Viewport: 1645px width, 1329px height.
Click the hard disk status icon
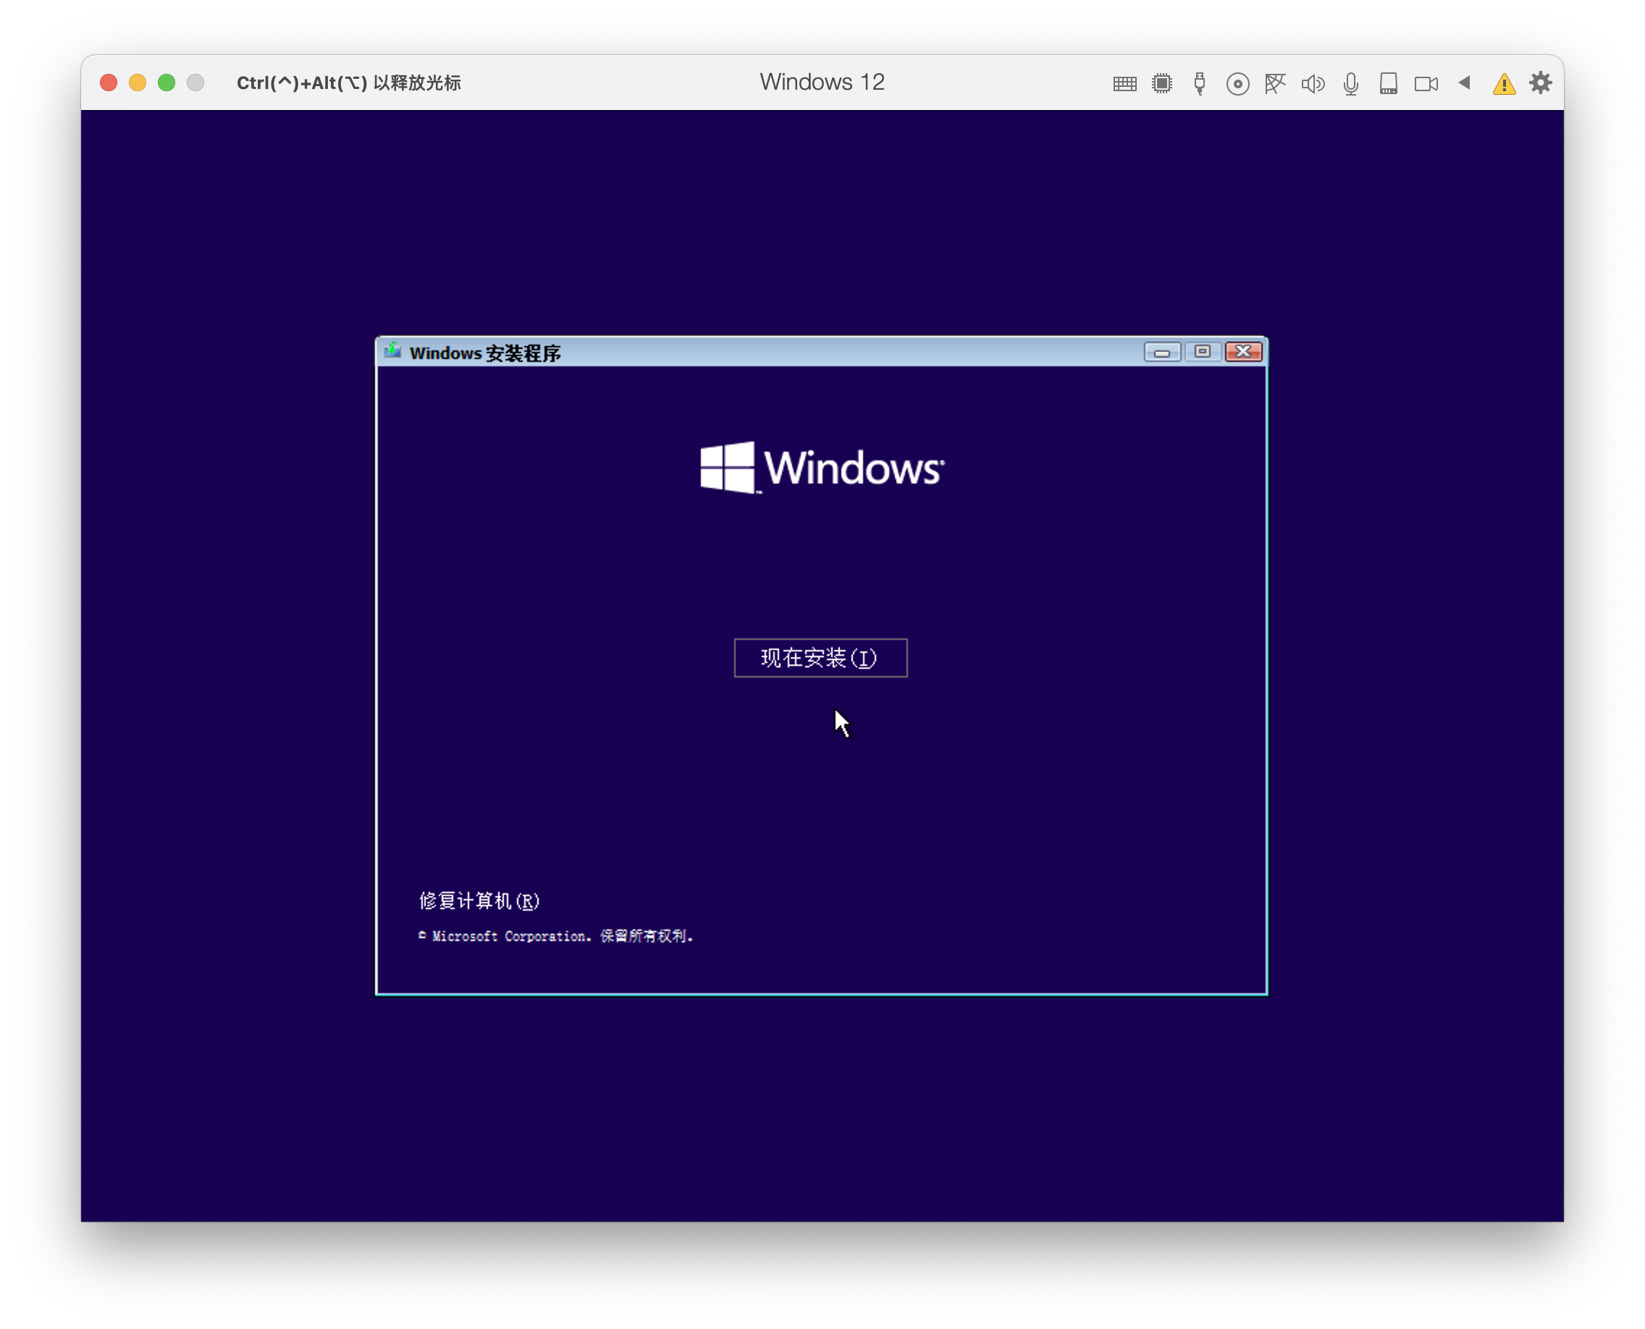1388,83
